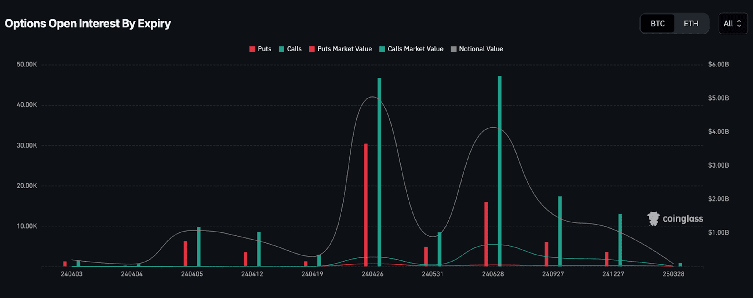753x298 pixels.
Task: Click the red Puts bar at 240628
Action: pyautogui.click(x=486, y=234)
